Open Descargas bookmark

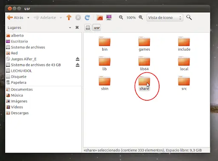coord(17,113)
